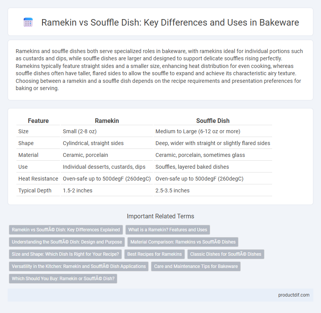Click the 'Important Related Terms' heading

[x=160, y=216]
